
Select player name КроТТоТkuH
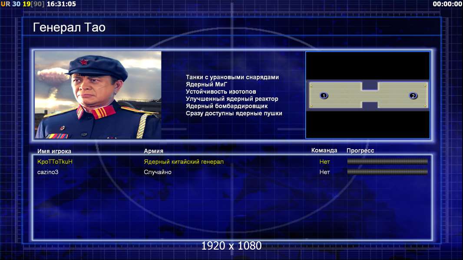point(55,162)
